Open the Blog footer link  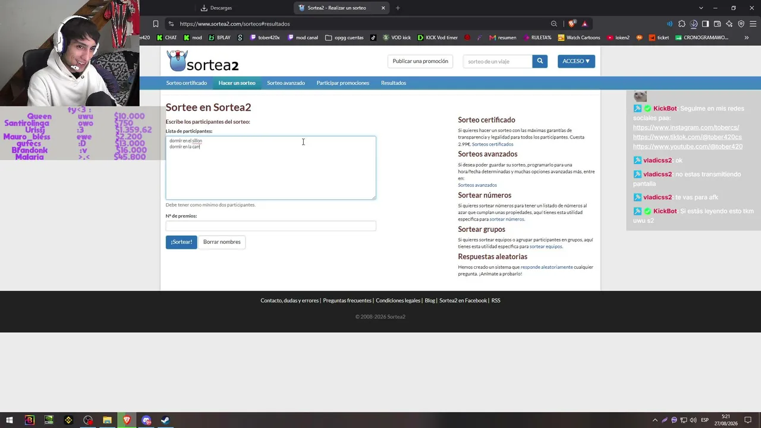tap(430, 301)
